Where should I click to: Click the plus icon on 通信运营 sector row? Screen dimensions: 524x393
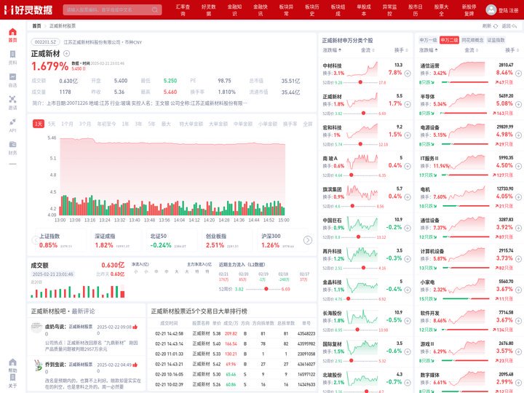click(518, 74)
